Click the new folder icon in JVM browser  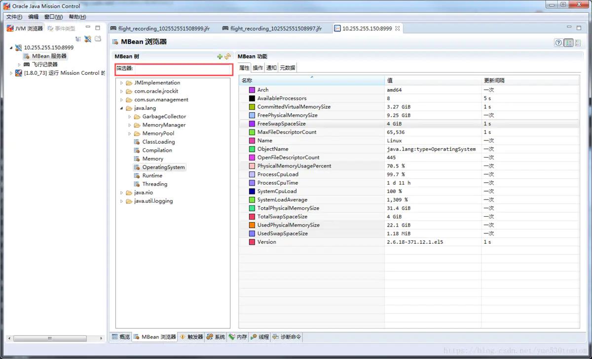tap(98, 39)
